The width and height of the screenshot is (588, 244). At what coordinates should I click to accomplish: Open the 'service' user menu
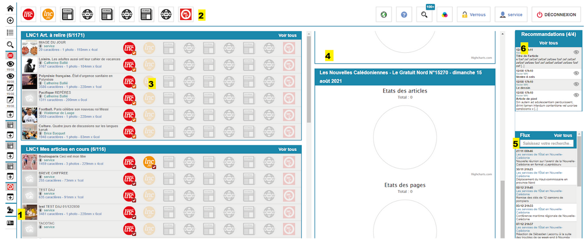[510, 15]
